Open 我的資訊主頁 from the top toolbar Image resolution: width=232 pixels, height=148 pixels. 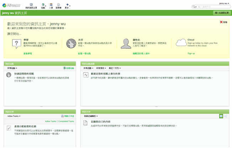point(31,6)
